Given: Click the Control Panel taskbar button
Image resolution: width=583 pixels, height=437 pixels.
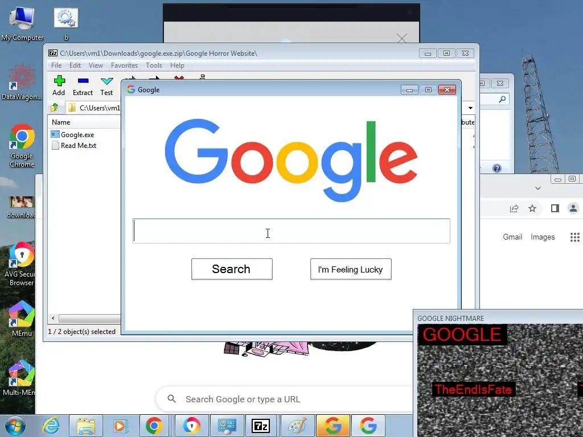Looking at the screenshot, I should [x=227, y=426].
